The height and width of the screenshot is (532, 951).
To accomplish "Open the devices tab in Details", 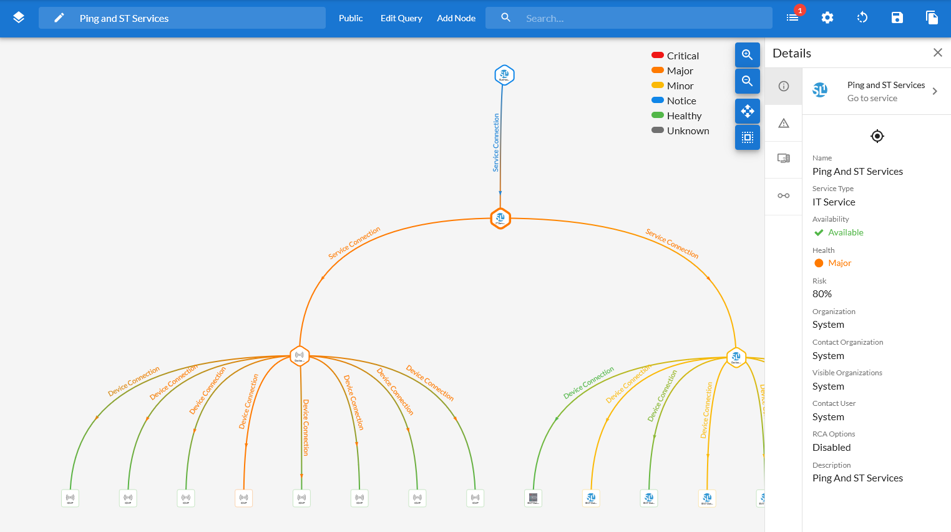I will click(784, 159).
